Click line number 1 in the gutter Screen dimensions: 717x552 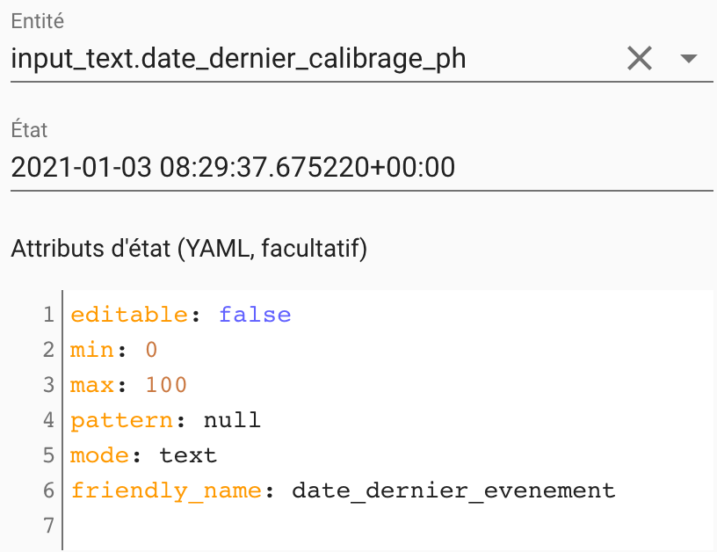(x=49, y=315)
